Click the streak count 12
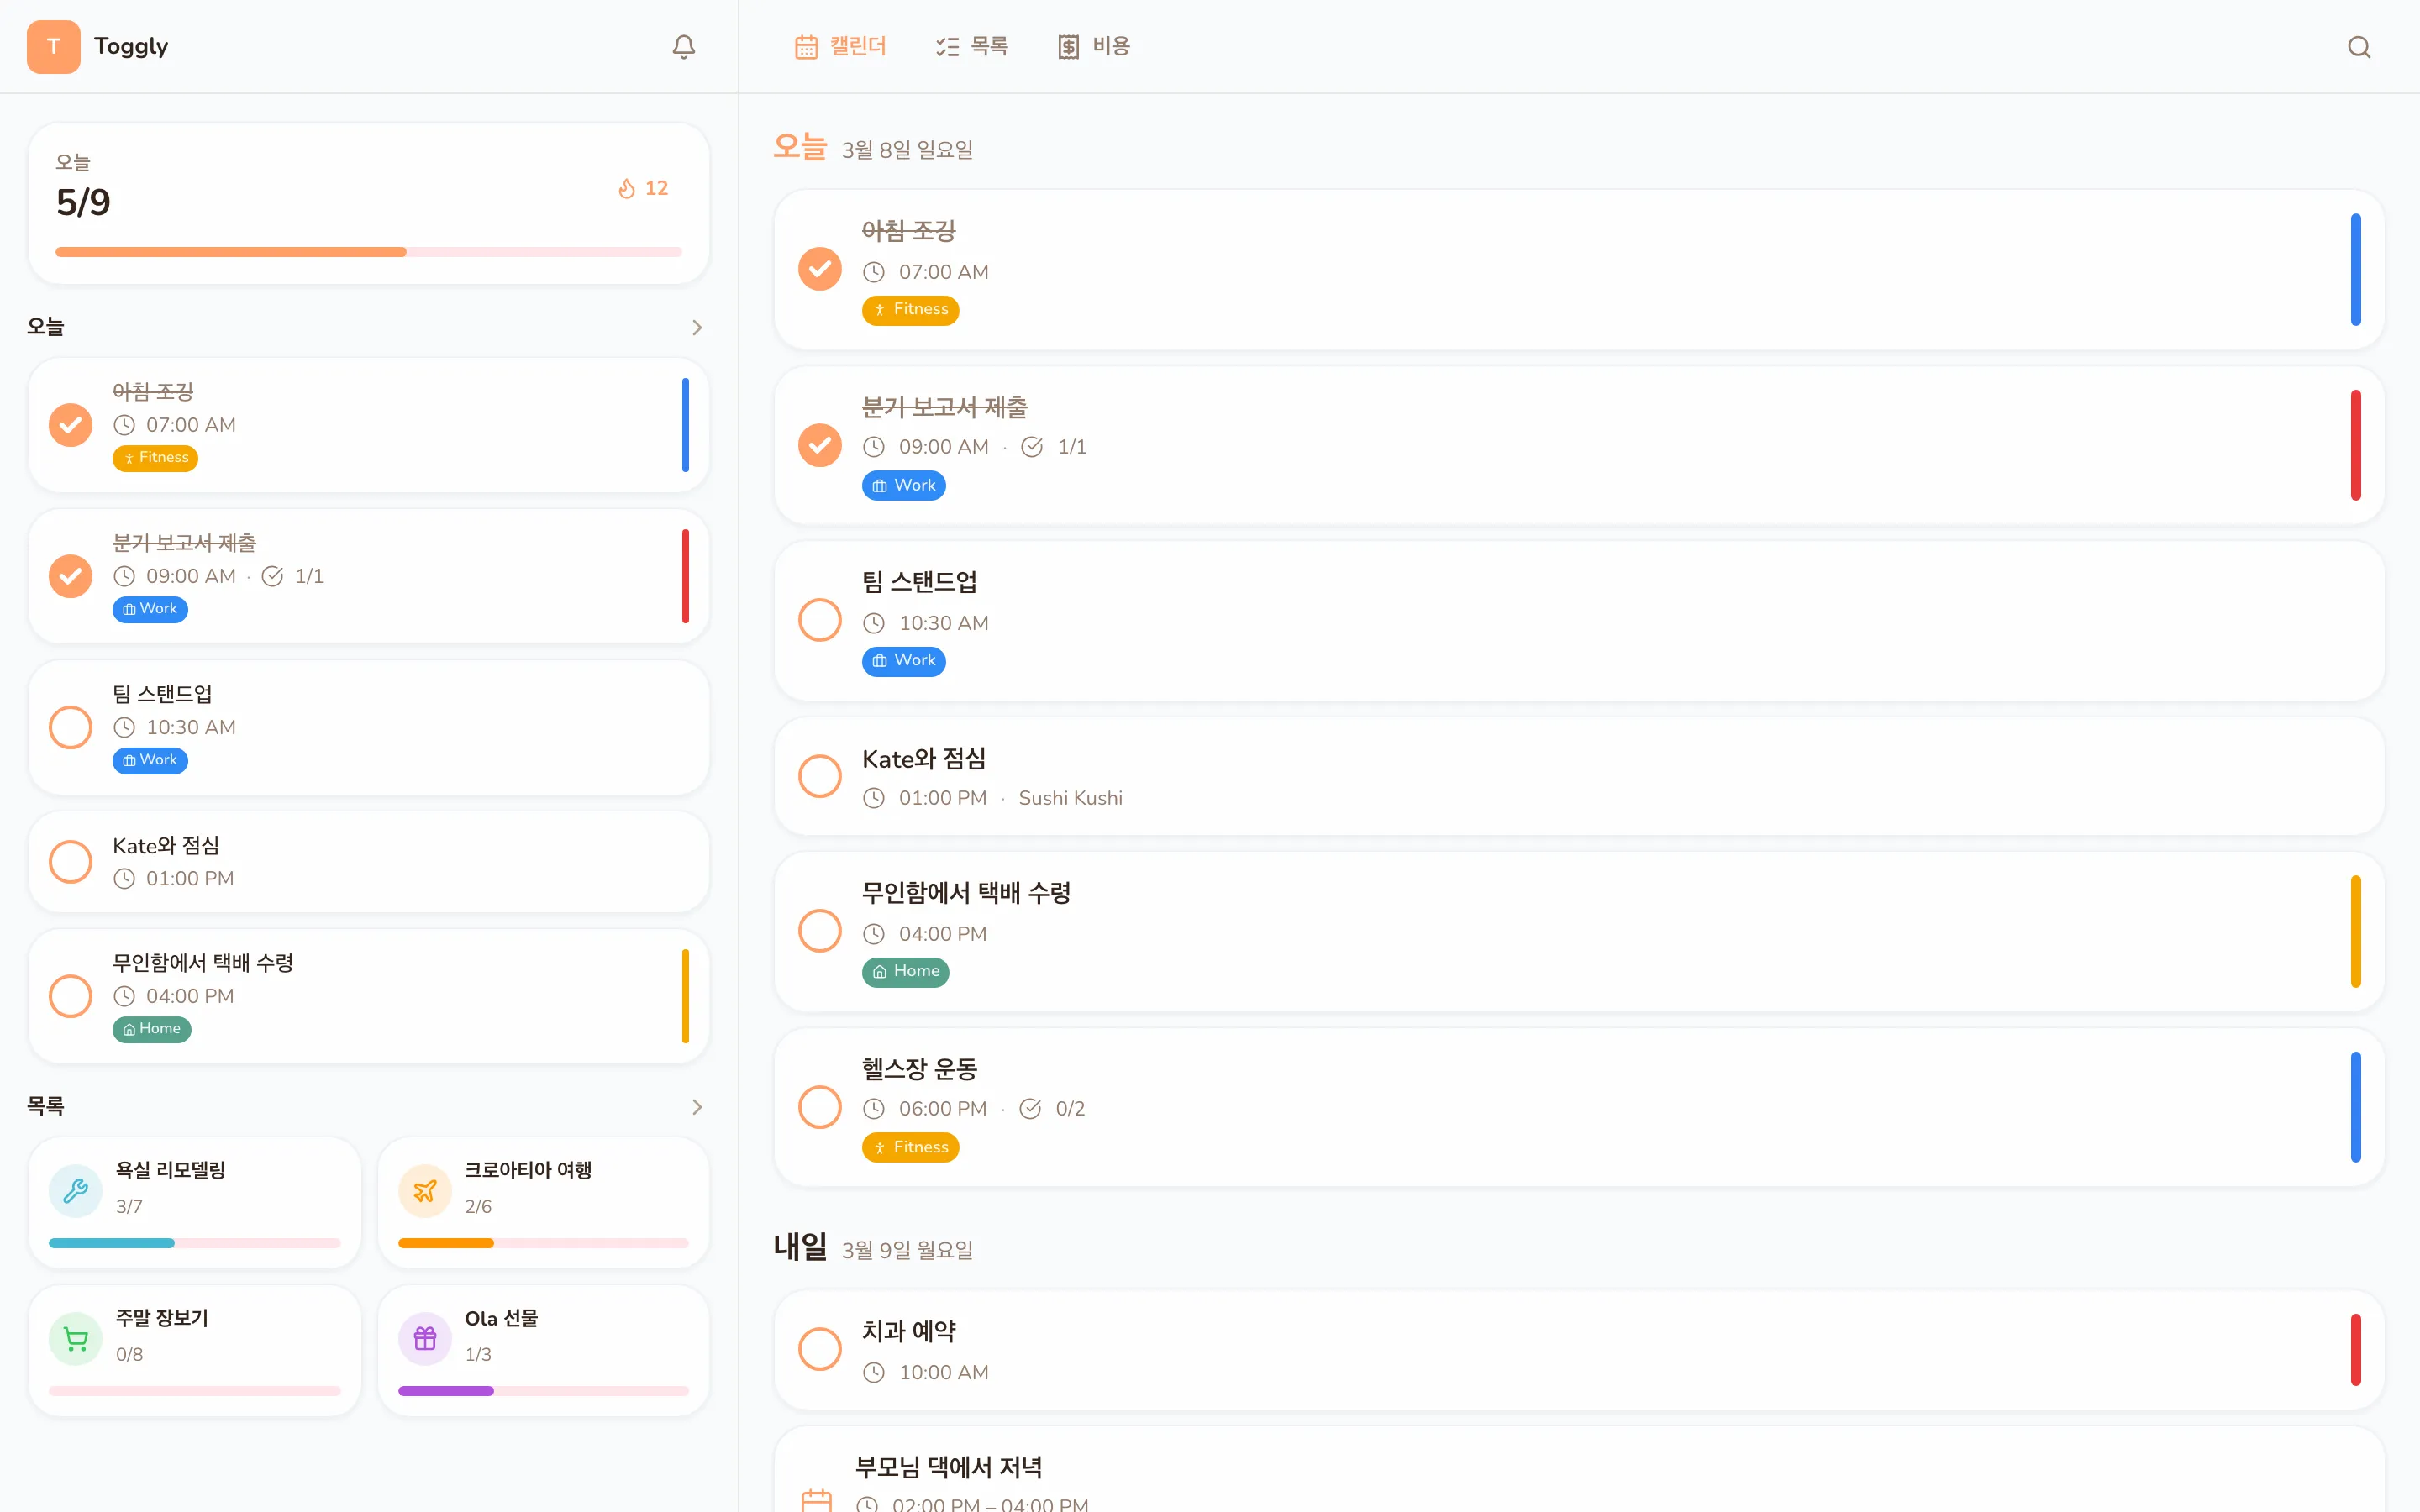The image size is (2420, 1512). tap(656, 189)
